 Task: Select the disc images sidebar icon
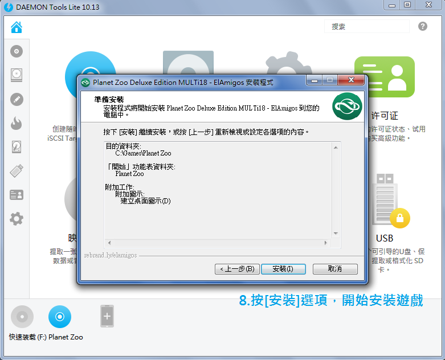[x=17, y=51]
